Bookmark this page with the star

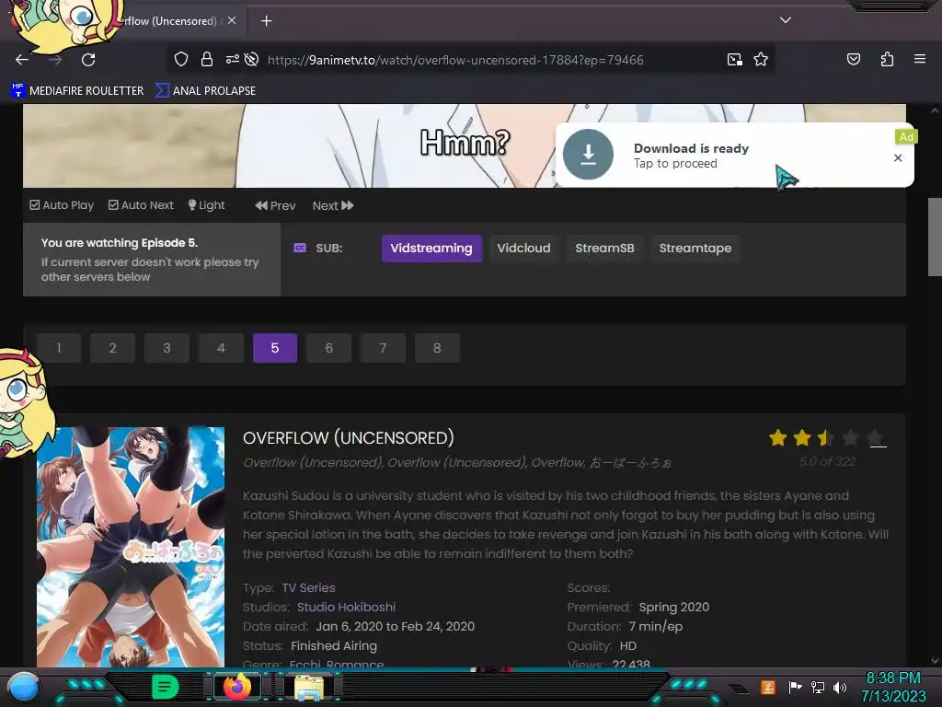click(761, 60)
